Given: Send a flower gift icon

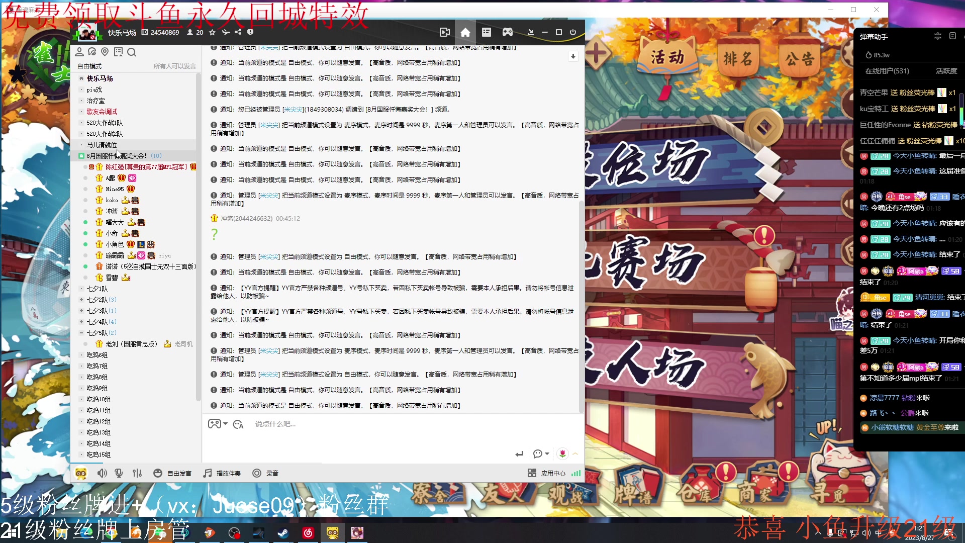Looking at the screenshot, I should tap(562, 454).
